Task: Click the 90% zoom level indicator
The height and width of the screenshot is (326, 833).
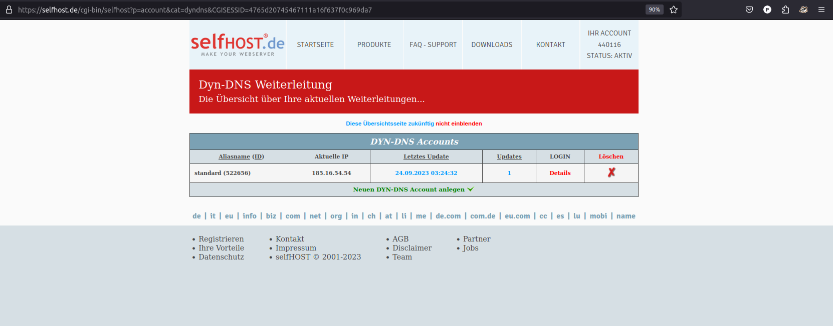Action: (x=654, y=9)
